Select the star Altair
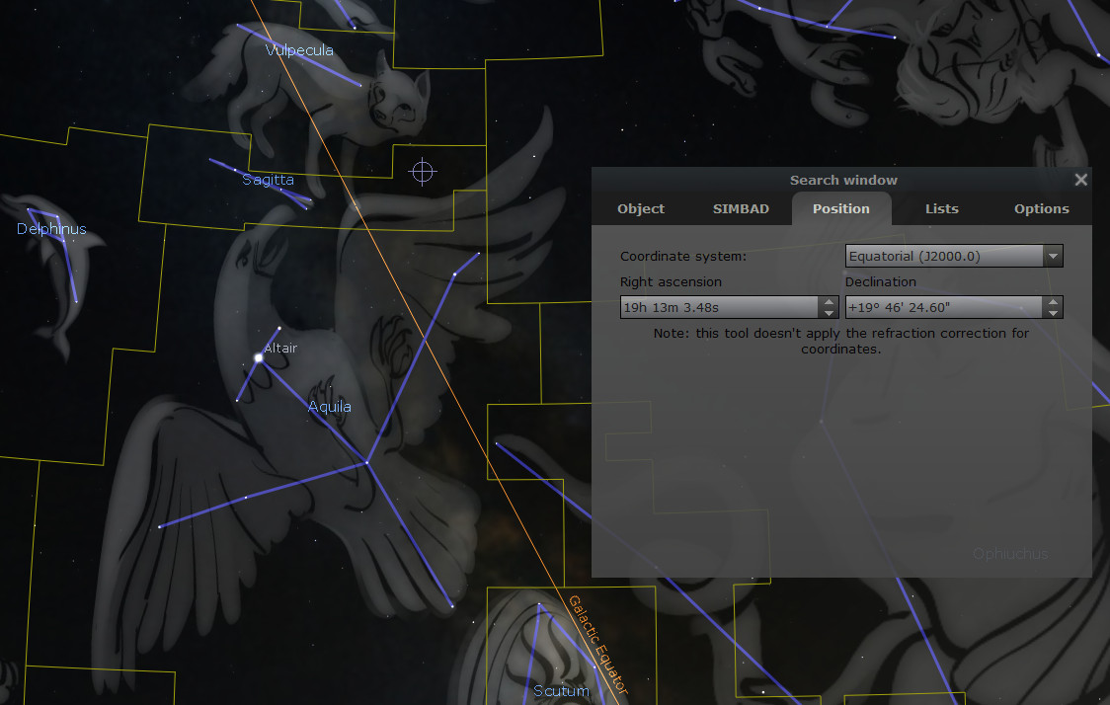The width and height of the screenshot is (1110, 705). point(259,358)
